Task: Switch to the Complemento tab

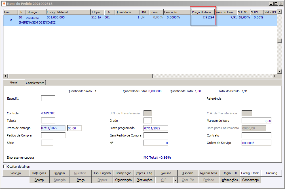Action: (35, 83)
